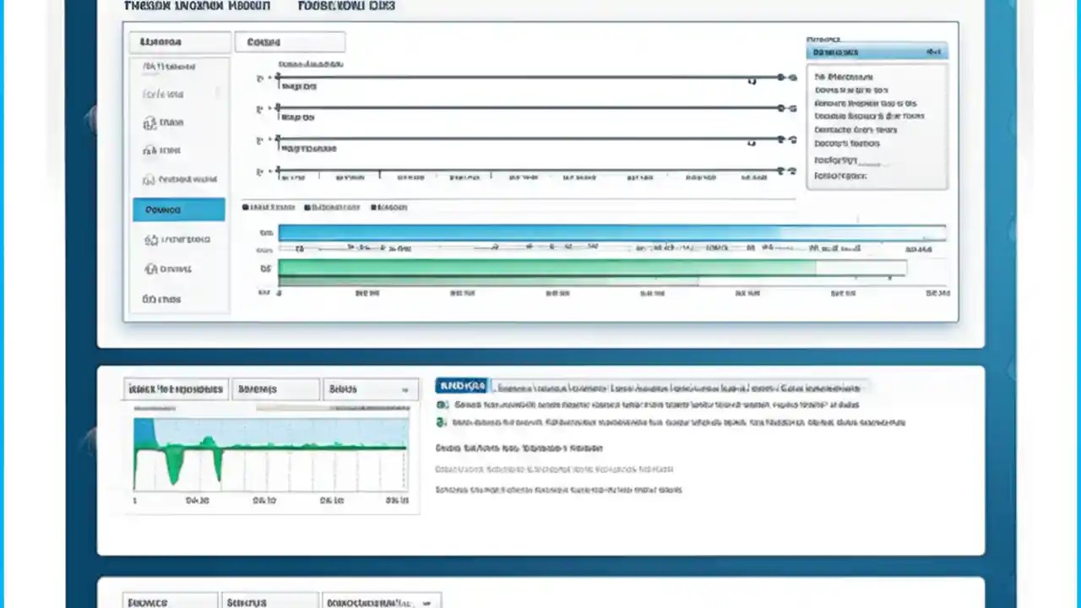1081x608 pixels.
Task: Select the Users icon in the left sidebar
Action: pyautogui.click(x=150, y=122)
